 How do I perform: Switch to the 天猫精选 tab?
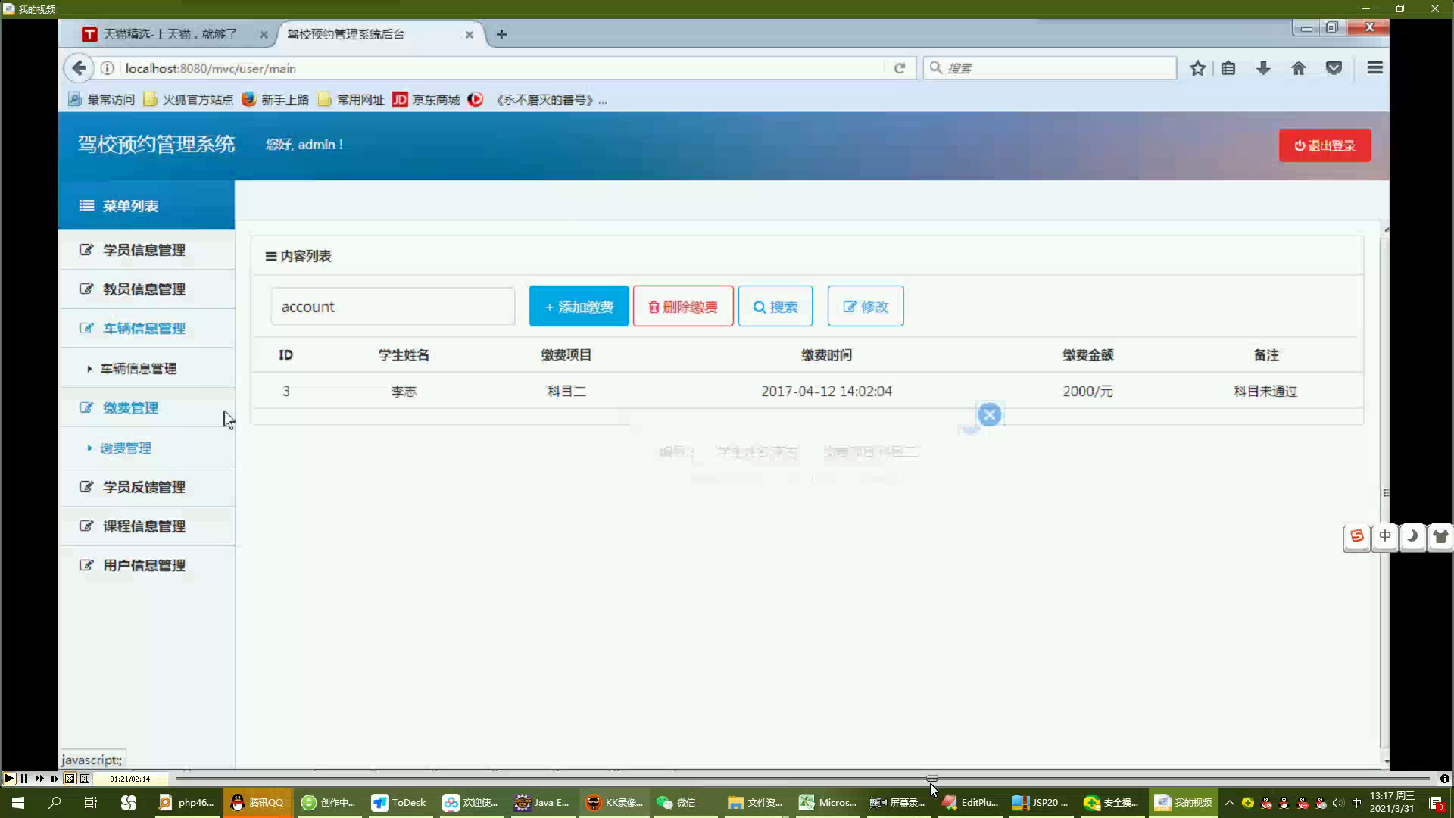(170, 34)
